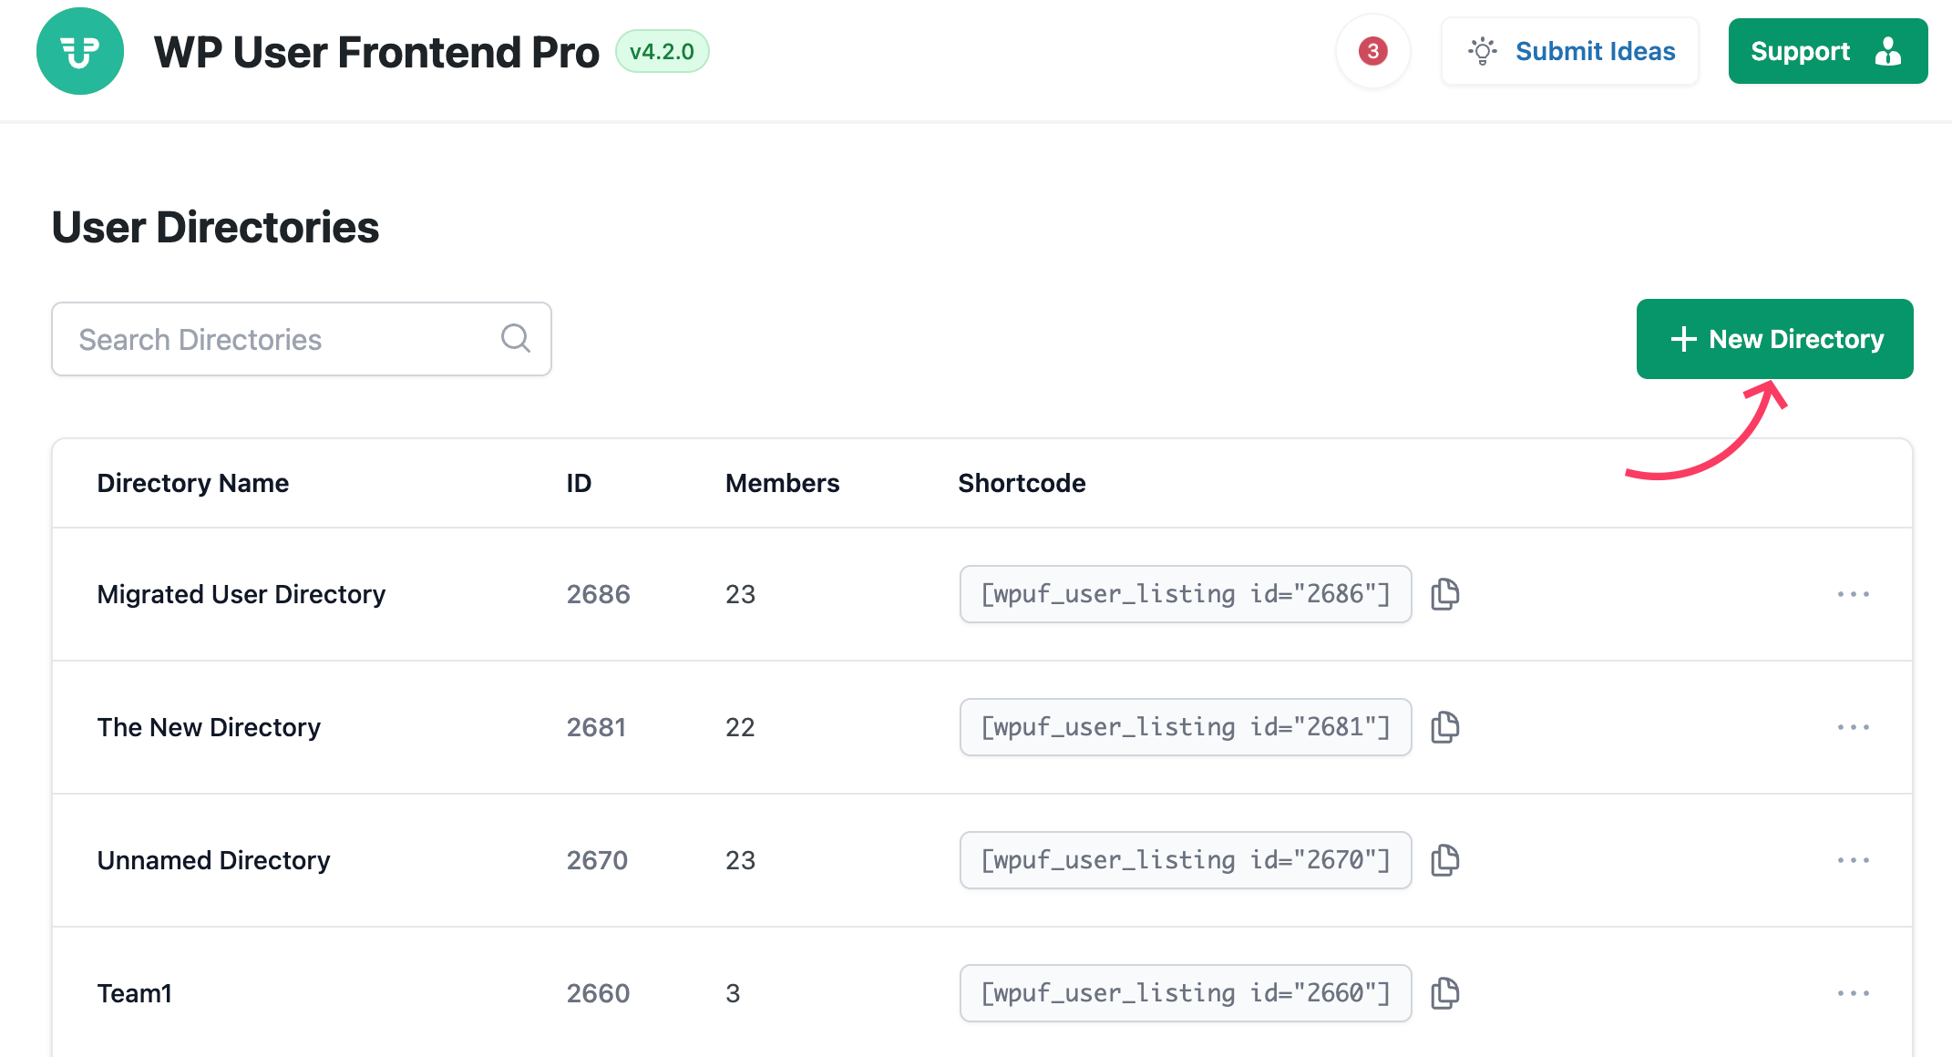Click the Directory Name column header
This screenshot has height=1057, width=1952.
[193, 483]
